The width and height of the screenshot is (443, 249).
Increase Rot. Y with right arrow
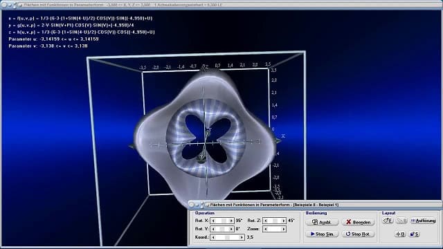point(231,229)
